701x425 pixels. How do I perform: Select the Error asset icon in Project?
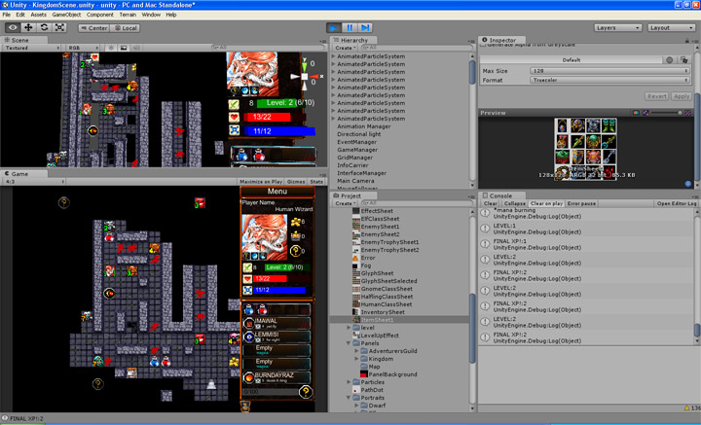click(x=356, y=258)
